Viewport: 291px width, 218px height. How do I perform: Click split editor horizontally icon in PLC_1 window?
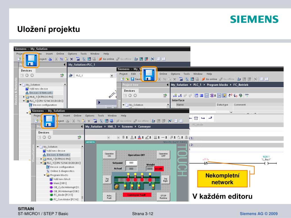coord(159,59)
